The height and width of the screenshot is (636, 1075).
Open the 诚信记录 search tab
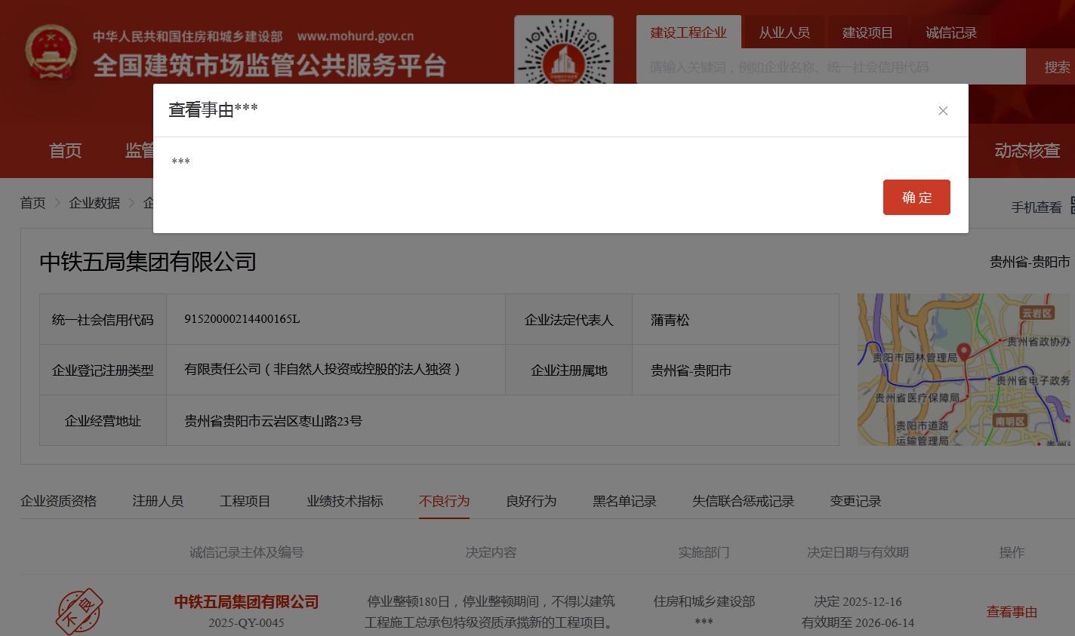pos(951,32)
